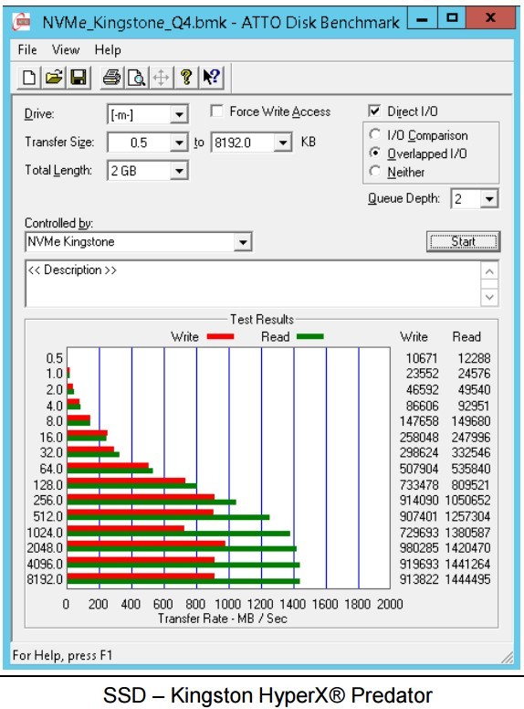The image size is (524, 709).
Task: Enable the Force Write Access checkbox
Action: point(217,111)
